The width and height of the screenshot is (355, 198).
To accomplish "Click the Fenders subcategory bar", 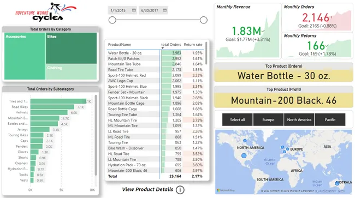I will click(x=37, y=147).
